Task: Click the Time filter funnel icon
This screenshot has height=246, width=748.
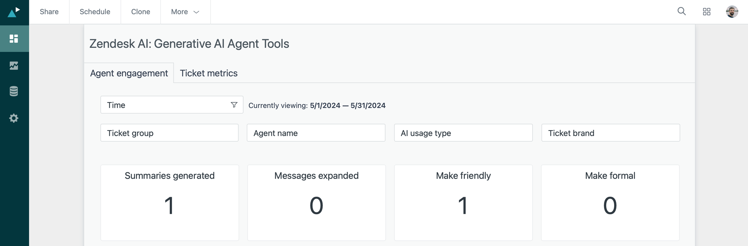Action: (x=234, y=105)
